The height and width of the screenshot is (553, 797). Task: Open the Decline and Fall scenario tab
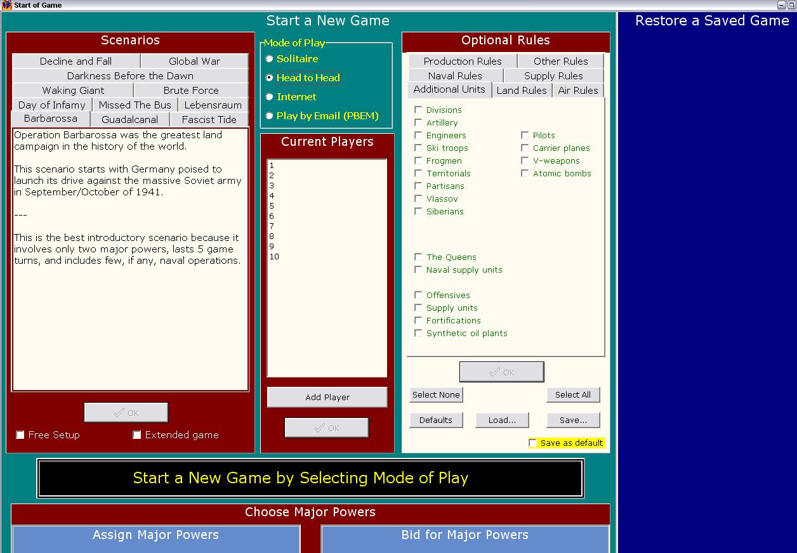pyautogui.click(x=76, y=61)
